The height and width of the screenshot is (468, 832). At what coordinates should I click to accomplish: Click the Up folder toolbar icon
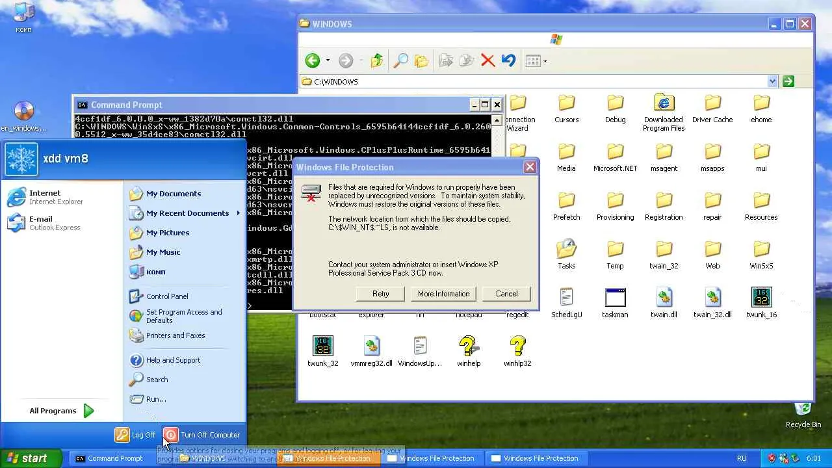376,60
